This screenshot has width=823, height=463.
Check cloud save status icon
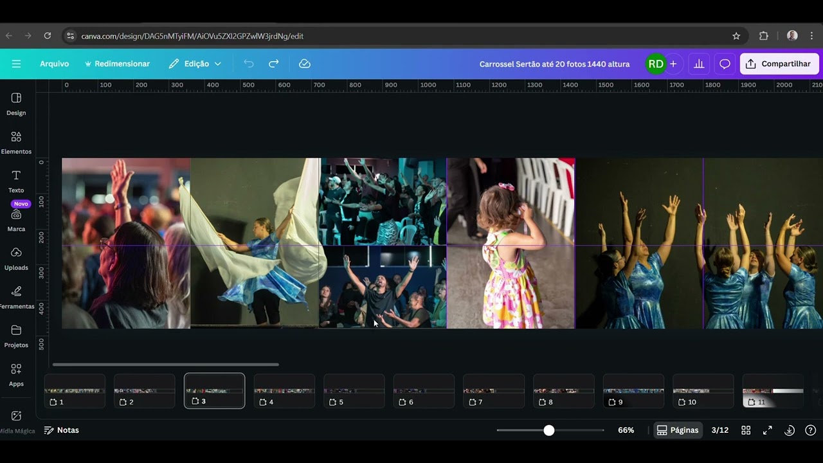pyautogui.click(x=305, y=64)
